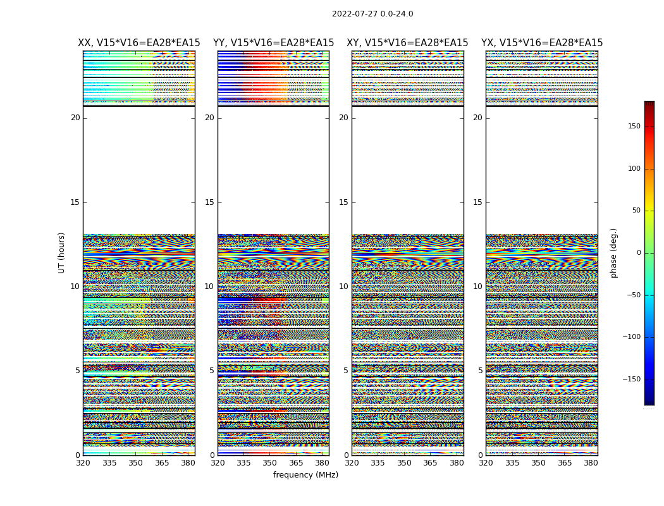Click the 10 hour tick of YY panel

pos(209,287)
